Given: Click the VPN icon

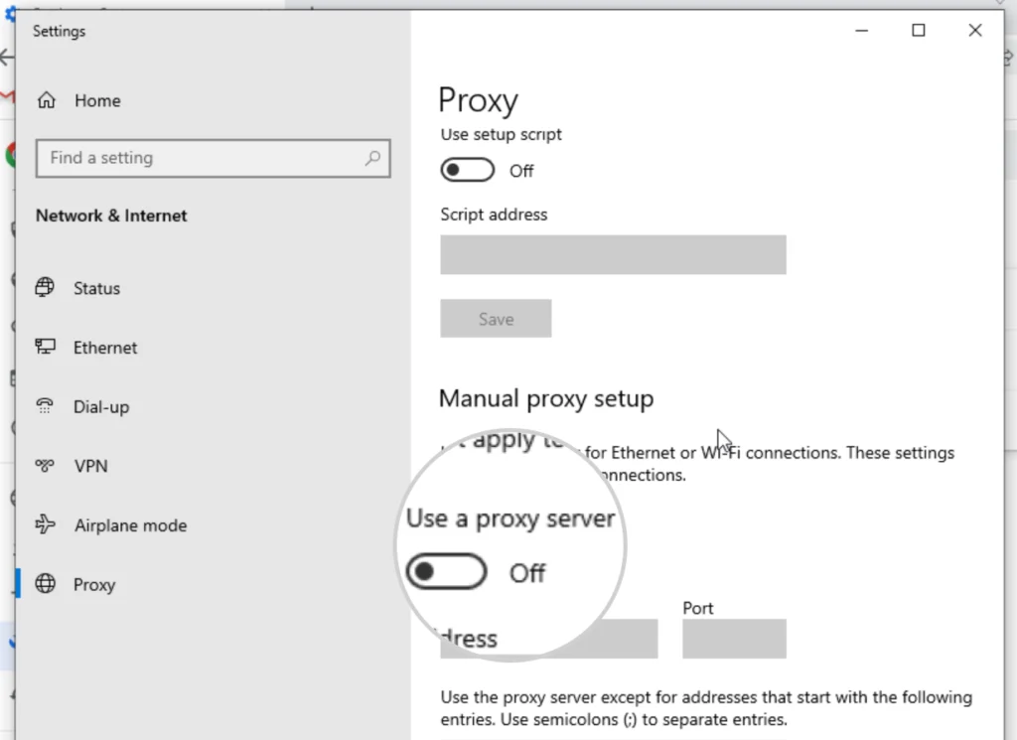Looking at the screenshot, I should (45, 465).
